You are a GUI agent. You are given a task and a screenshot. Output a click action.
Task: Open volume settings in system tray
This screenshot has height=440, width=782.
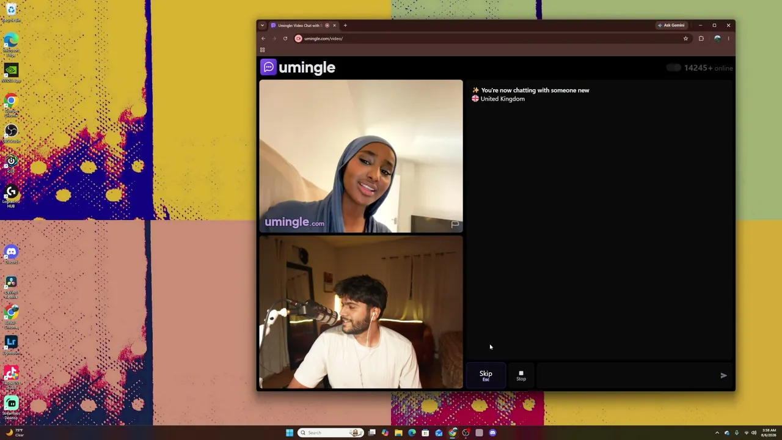click(x=754, y=433)
